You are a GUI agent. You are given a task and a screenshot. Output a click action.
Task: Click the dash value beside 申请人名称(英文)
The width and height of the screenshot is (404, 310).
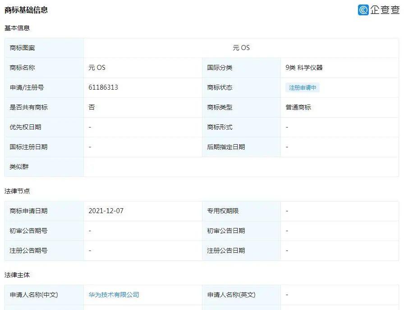coord(287,295)
